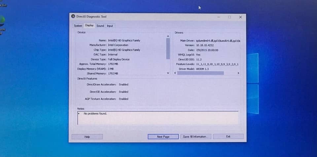This screenshot has height=157, width=317.
Task: Click the Device panel vertical scrollbar thumb
Action: [x=168, y=49]
